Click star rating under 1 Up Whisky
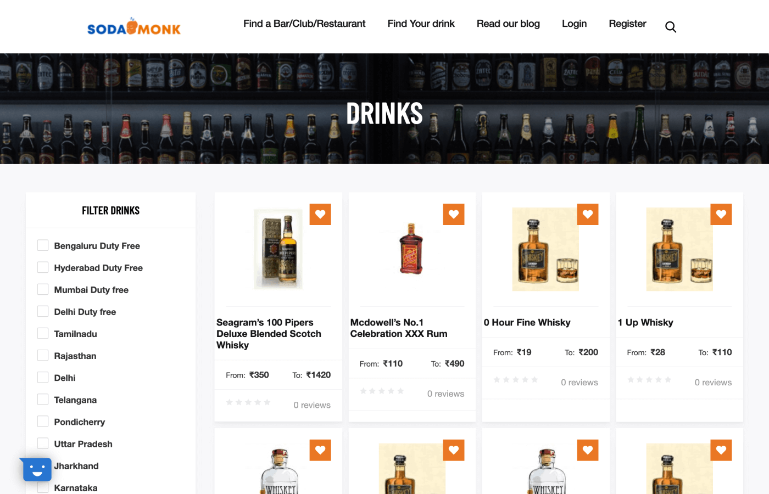Viewport: 769px width, 494px height. (649, 379)
